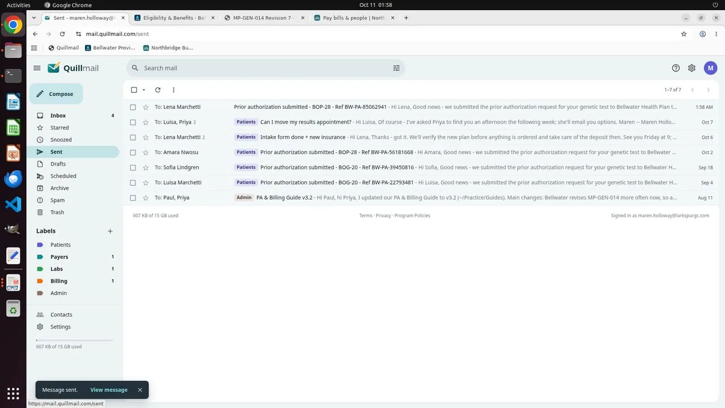The width and height of the screenshot is (725, 408).
Task: Click the Compose button
Action: (x=56, y=94)
